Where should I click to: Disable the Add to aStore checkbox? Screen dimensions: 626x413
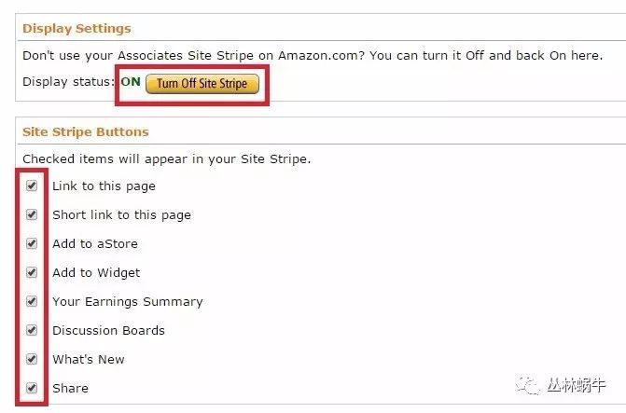32,243
